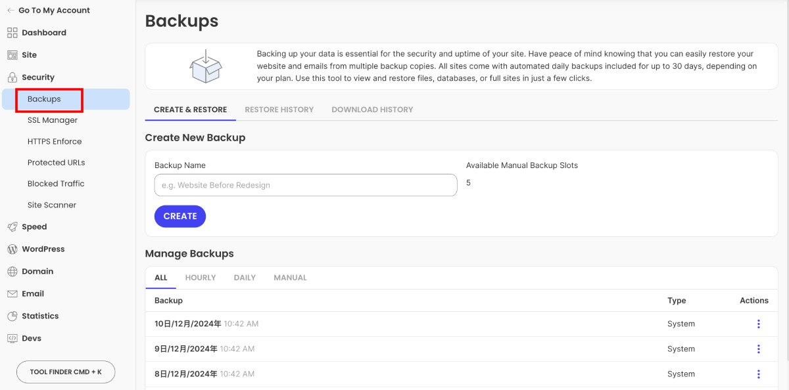The height and width of the screenshot is (390, 789).
Task: Show only Manual backups tab
Action: tap(290, 278)
